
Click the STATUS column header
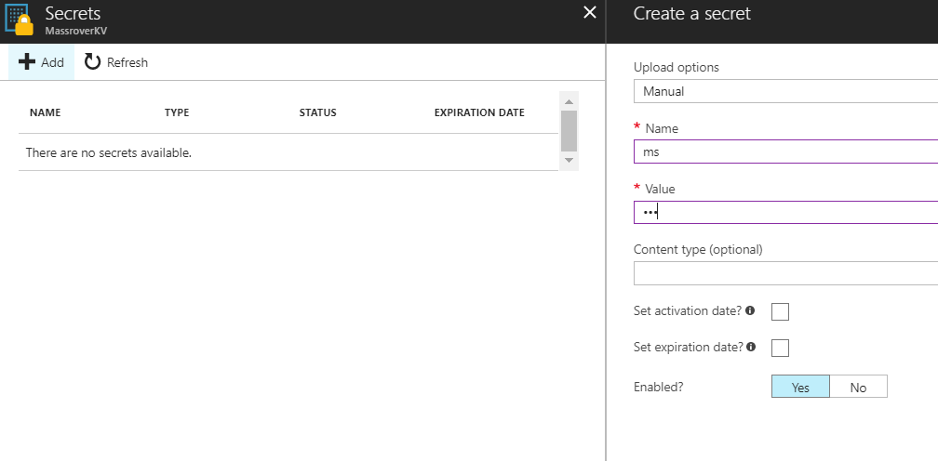click(317, 112)
